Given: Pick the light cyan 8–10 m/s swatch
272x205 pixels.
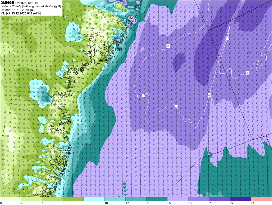Looking at the screenshot, I should 94,199.
